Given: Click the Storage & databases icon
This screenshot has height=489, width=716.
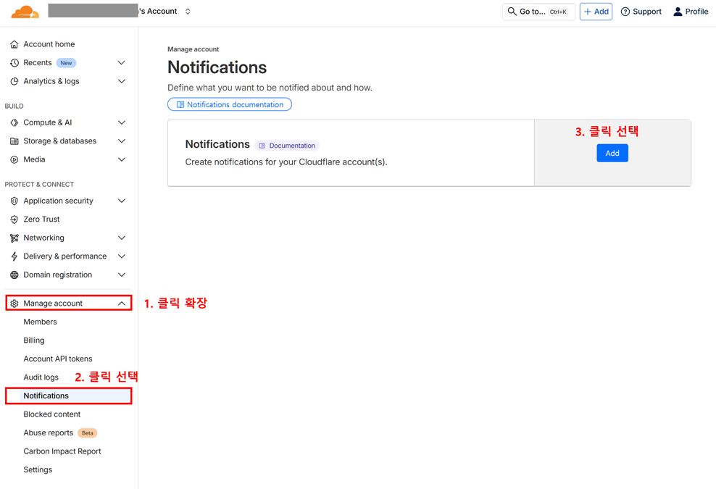Looking at the screenshot, I should 14,141.
